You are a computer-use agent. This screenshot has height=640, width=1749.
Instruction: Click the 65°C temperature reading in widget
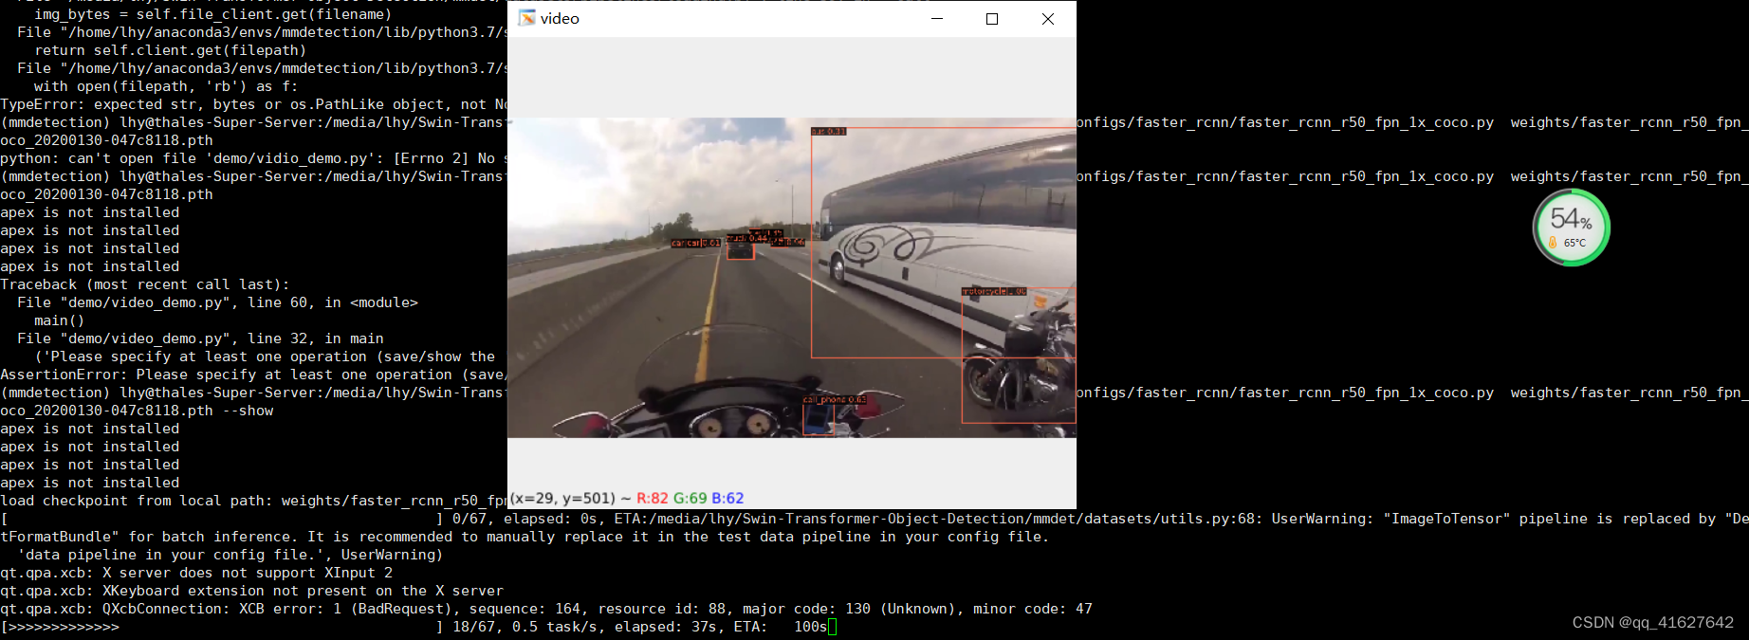click(x=1574, y=243)
